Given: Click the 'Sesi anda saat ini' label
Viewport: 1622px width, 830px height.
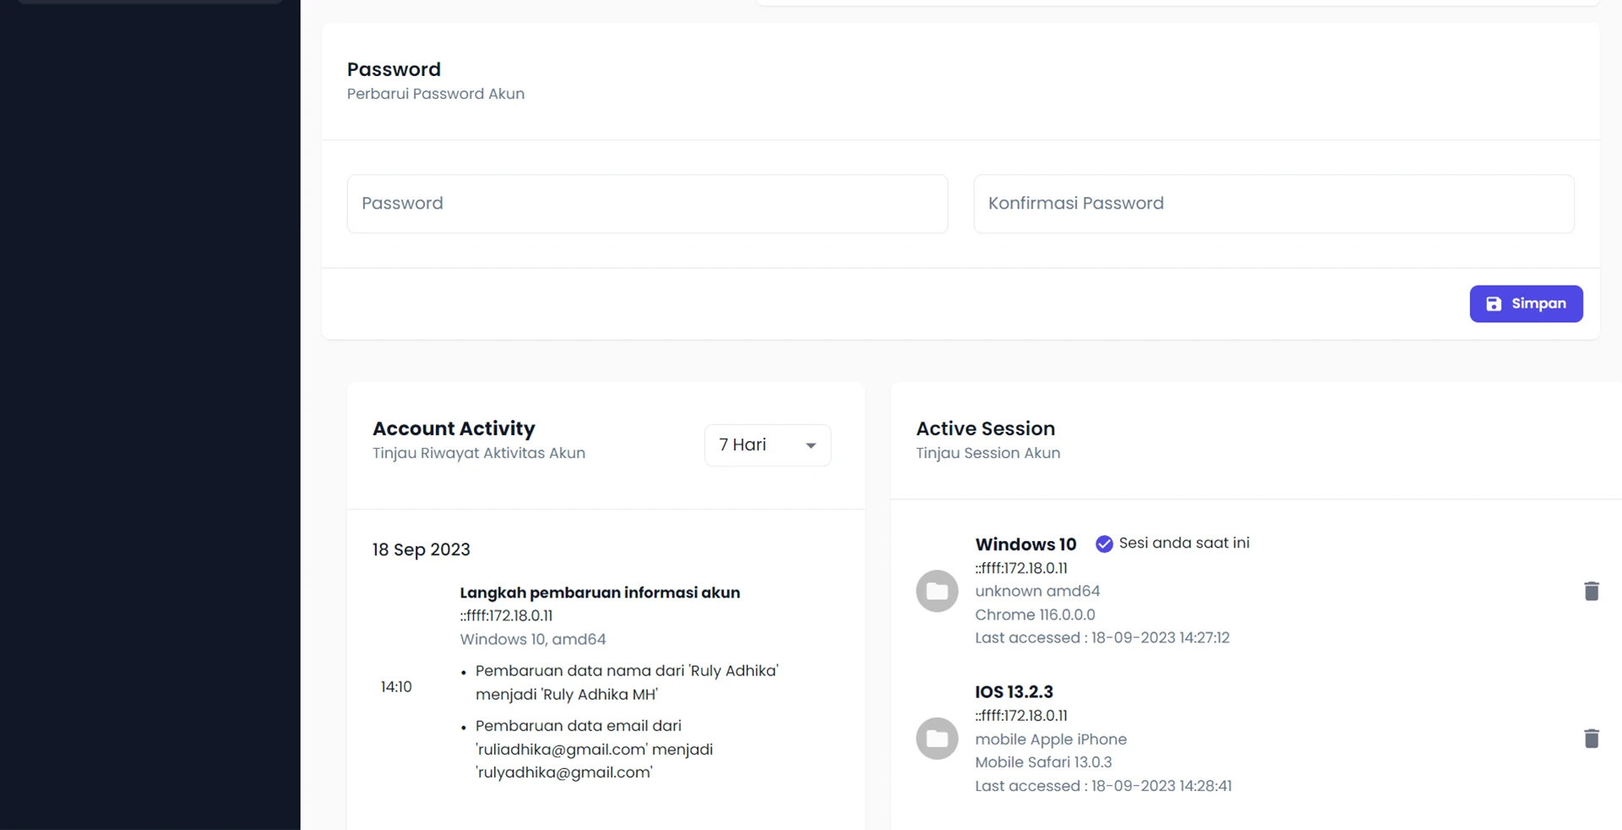Looking at the screenshot, I should point(1184,543).
